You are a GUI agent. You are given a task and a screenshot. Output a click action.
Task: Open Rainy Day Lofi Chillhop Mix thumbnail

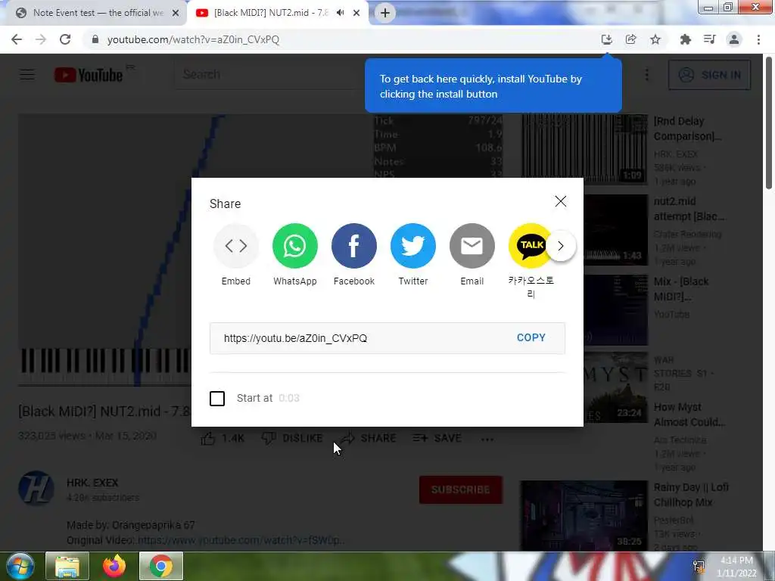[x=584, y=514]
